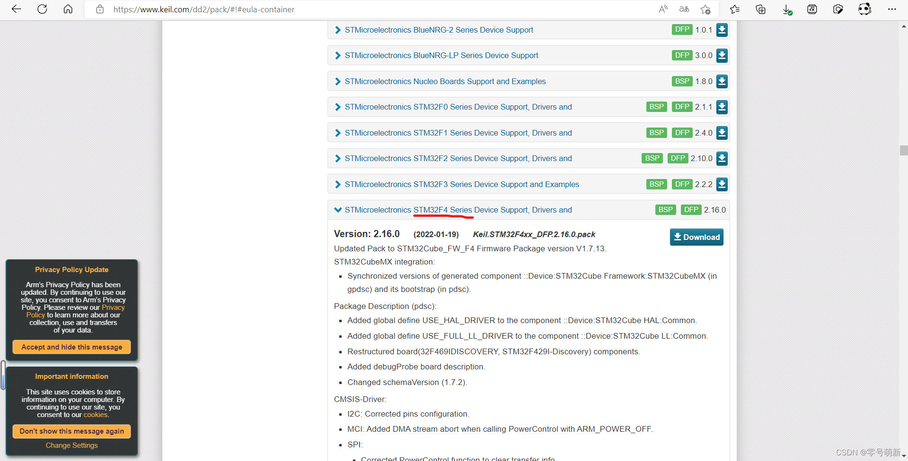
Task: Download BlueNRG-2 pack 1.0.1 icon
Action: point(722,30)
